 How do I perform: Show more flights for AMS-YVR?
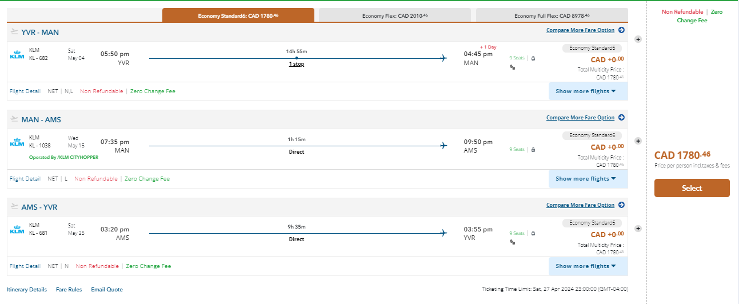click(x=588, y=266)
